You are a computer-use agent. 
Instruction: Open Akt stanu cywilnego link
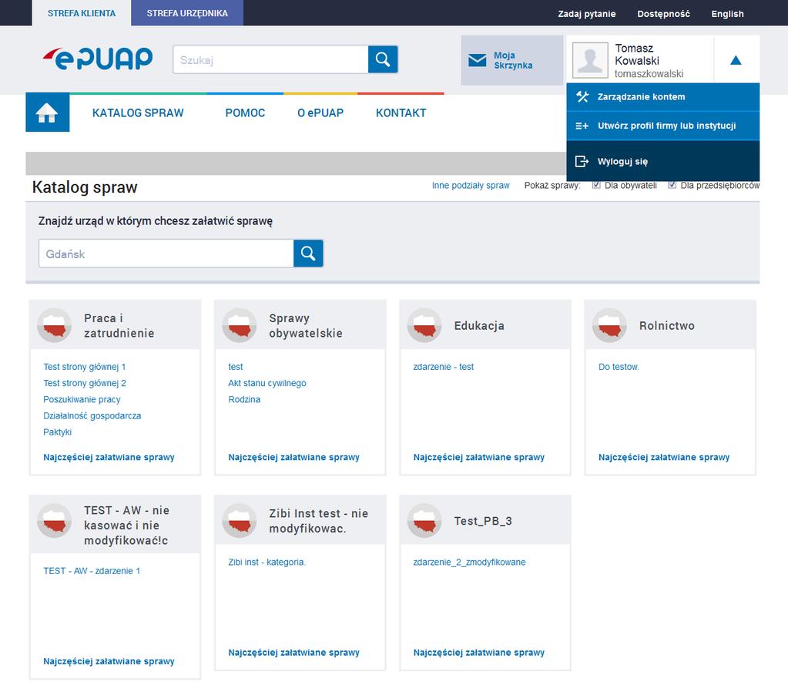click(267, 383)
